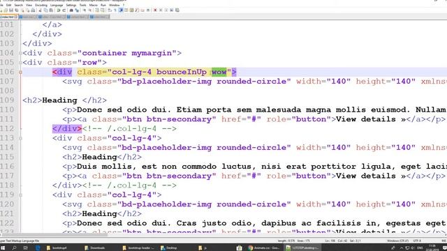
Task: Open the Search menu
Action: pyautogui.click(x=19, y=5)
